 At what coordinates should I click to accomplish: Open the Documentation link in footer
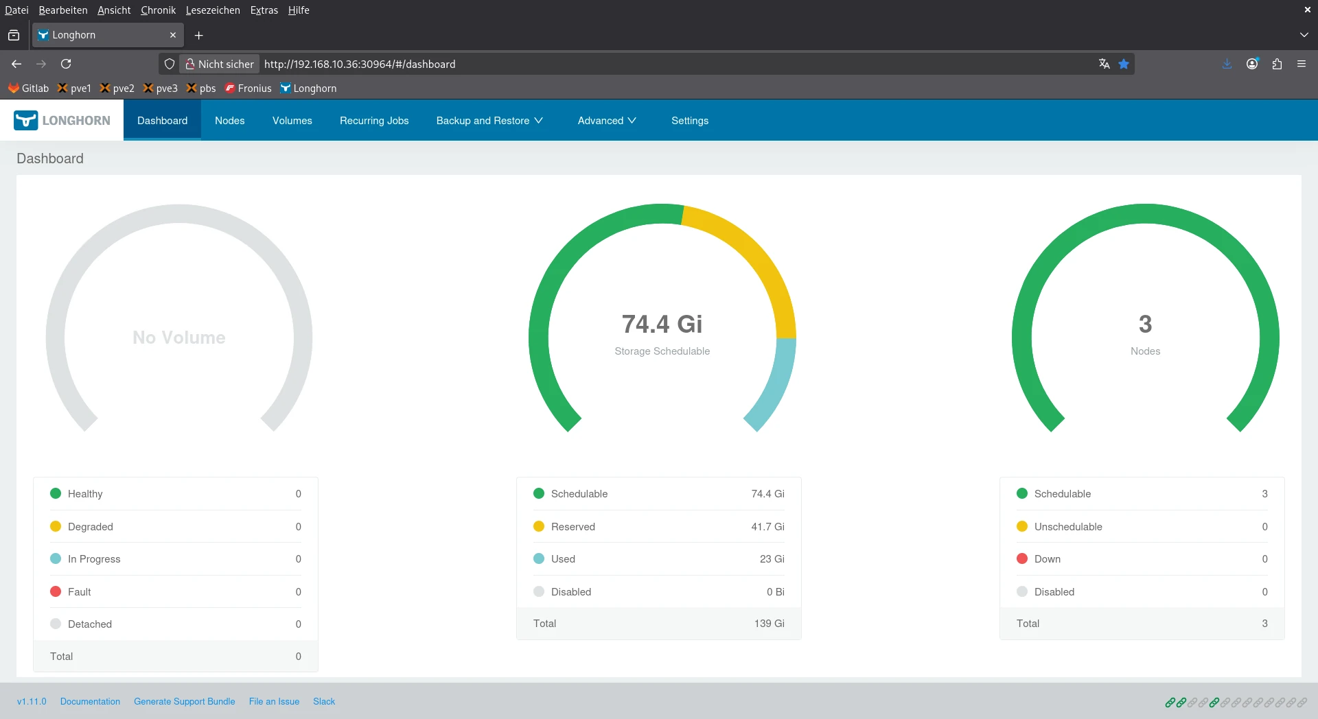click(x=90, y=701)
